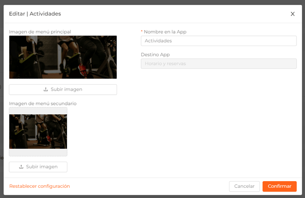Select the secondary menu image preview

pyautogui.click(x=38, y=132)
